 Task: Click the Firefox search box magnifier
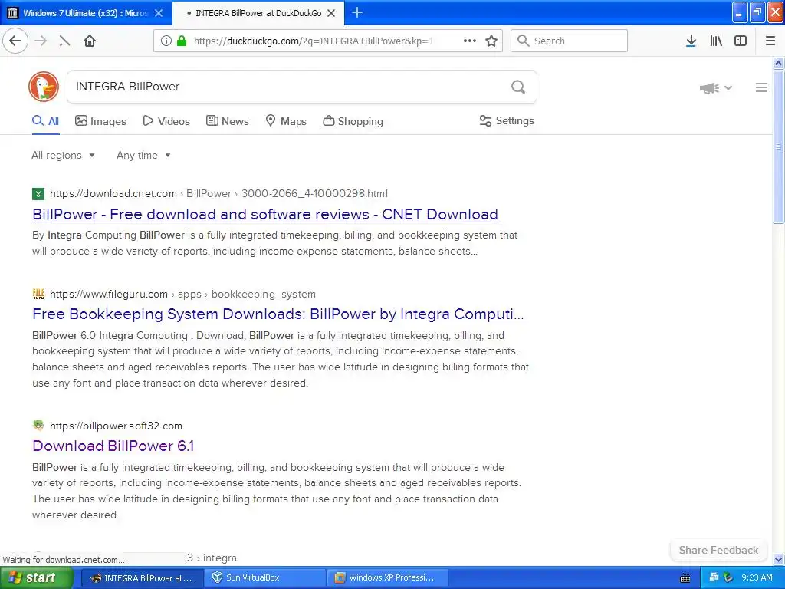tap(523, 41)
